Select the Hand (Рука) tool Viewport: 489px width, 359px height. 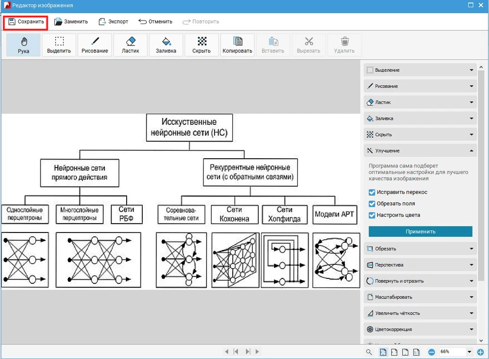tap(23, 45)
